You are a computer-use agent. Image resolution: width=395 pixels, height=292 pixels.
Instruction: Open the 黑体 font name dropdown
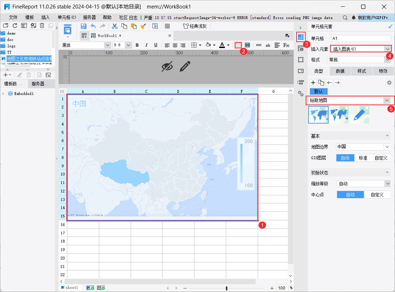[107, 45]
